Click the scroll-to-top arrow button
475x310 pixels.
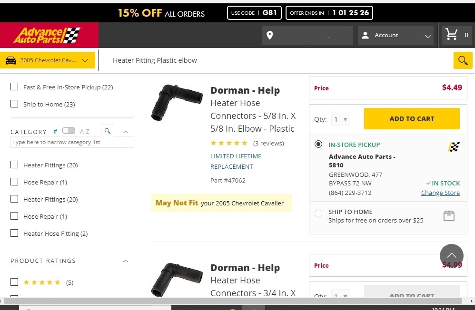[x=451, y=256]
